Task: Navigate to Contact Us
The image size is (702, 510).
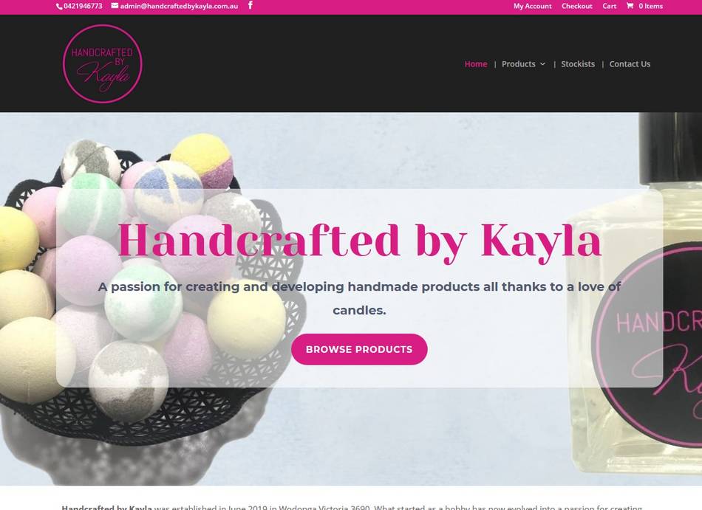Action: [x=630, y=64]
